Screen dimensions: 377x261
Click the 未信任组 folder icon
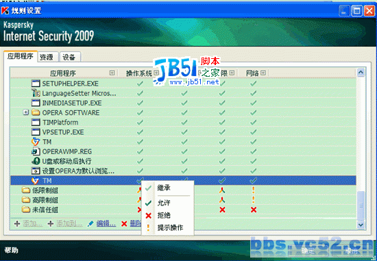[26, 210]
